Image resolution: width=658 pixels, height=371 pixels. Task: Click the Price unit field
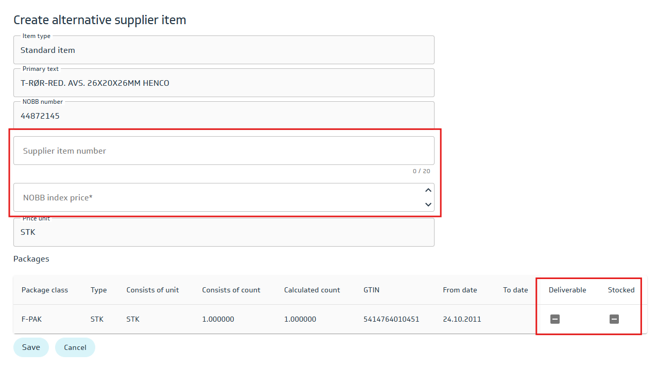223,232
